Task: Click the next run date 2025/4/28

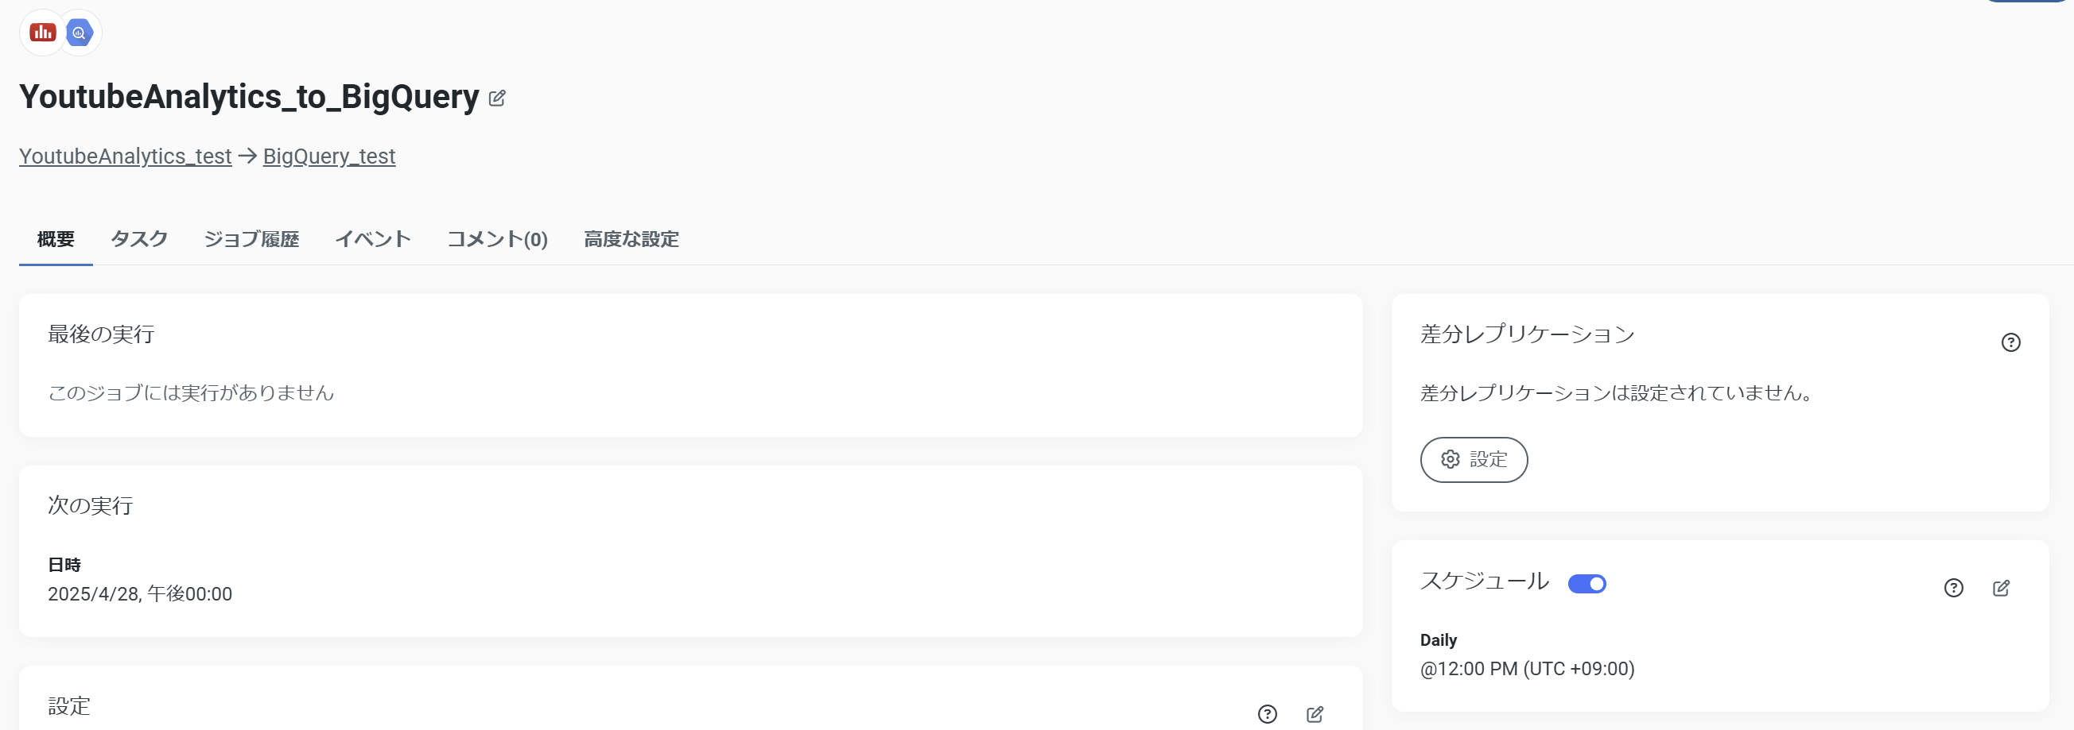Action: tap(93, 594)
